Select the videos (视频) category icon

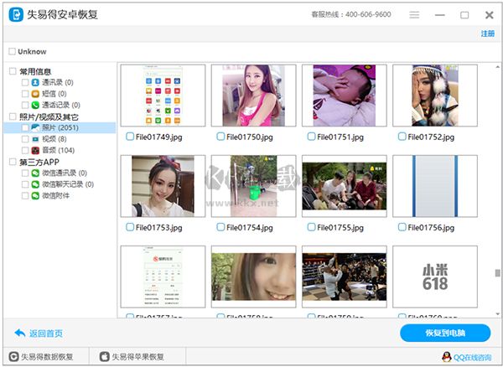click(35, 139)
